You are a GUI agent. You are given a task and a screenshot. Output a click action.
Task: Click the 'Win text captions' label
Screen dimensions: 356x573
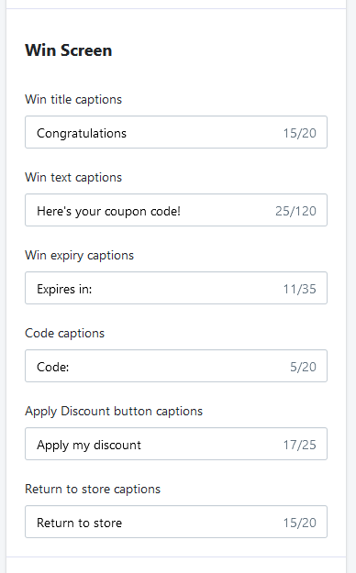pos(73,177)
